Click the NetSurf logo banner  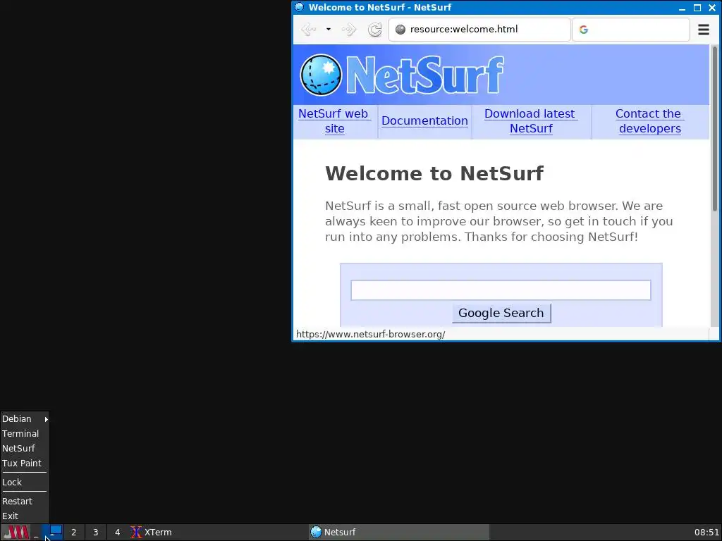tap(401, 75)
